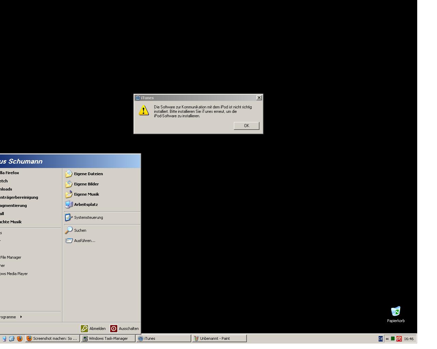The height and width of the screenshot is (349, 437).
Task: Click the 16:46 taskbar clock
Action: pyautogui.click(x=409, y=339)
